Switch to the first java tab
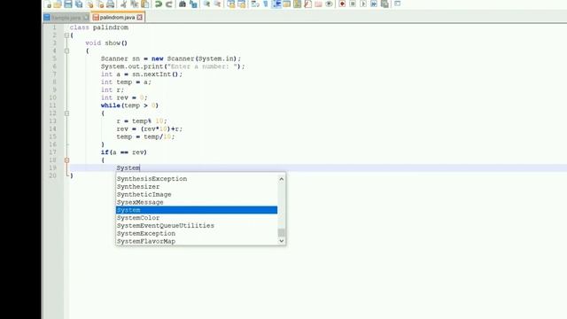Viewport: 567px width, 319px height. [66, 18]
